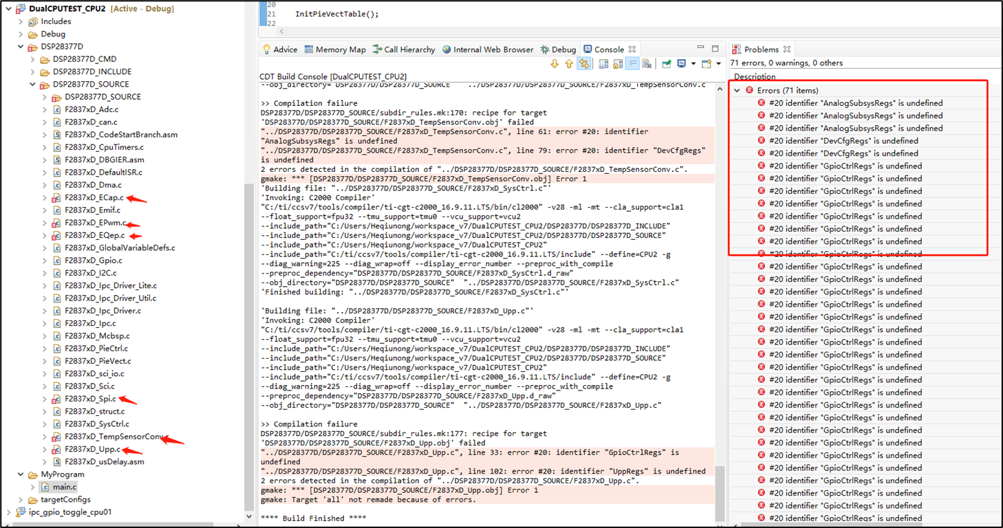Toggle console Word Wrap button

pos(632,64)
